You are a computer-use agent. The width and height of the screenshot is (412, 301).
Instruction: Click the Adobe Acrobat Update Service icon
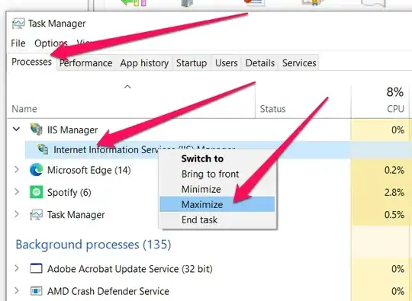(37, 268)
